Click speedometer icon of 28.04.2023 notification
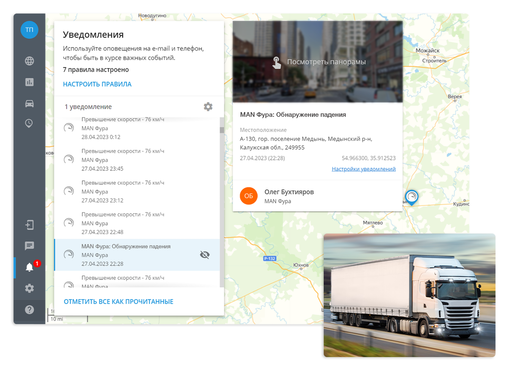The image size is (509, 371). pyautogui.click(x=69, y=128)
